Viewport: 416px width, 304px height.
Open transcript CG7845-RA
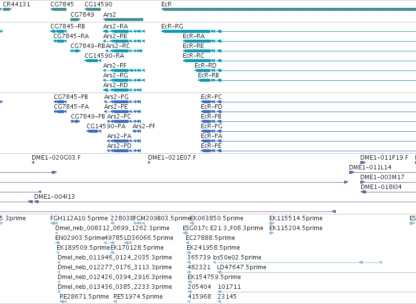[x=71, y=36]
